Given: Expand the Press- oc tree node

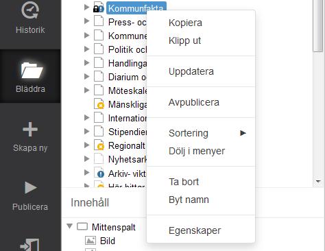Looking at the screenshot, I should [x=86, y=21].
